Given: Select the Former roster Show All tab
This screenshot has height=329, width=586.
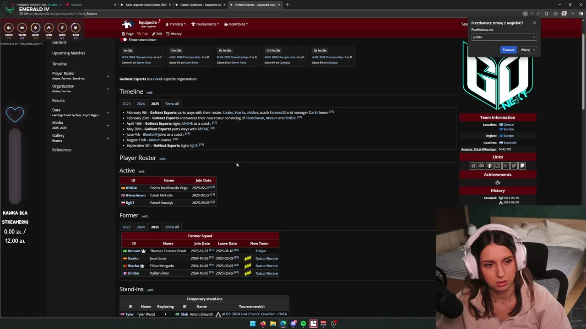Looking at the screenshot, I should 172,227.
